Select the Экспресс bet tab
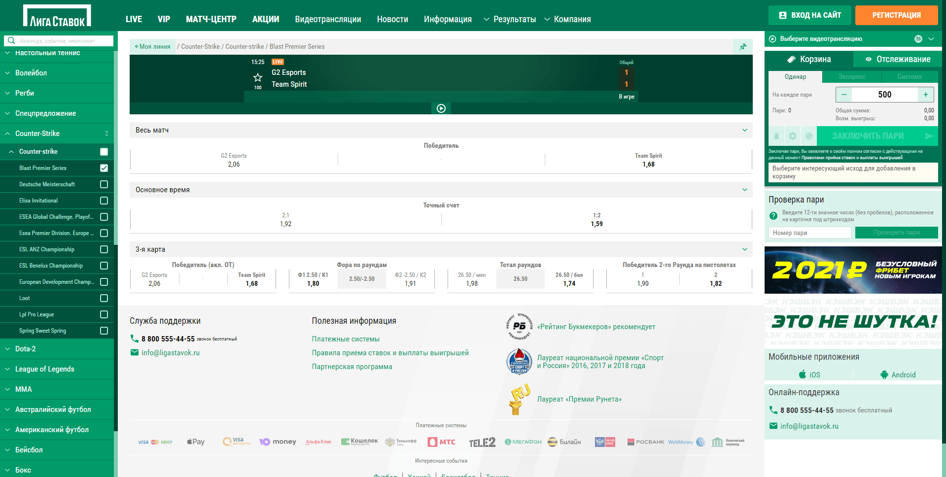Viewport: 946px width, 477px height. click(852, 77)
